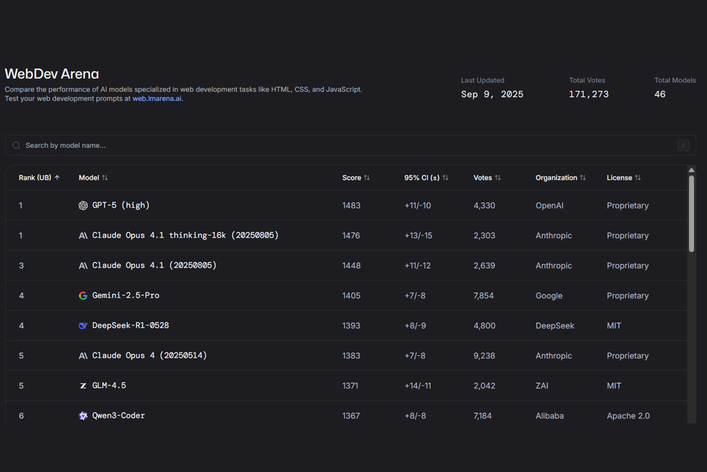
Task: Click Anthropic logo beside Claude Opus 4.1 thinking-16k
Action: point(83,236)
